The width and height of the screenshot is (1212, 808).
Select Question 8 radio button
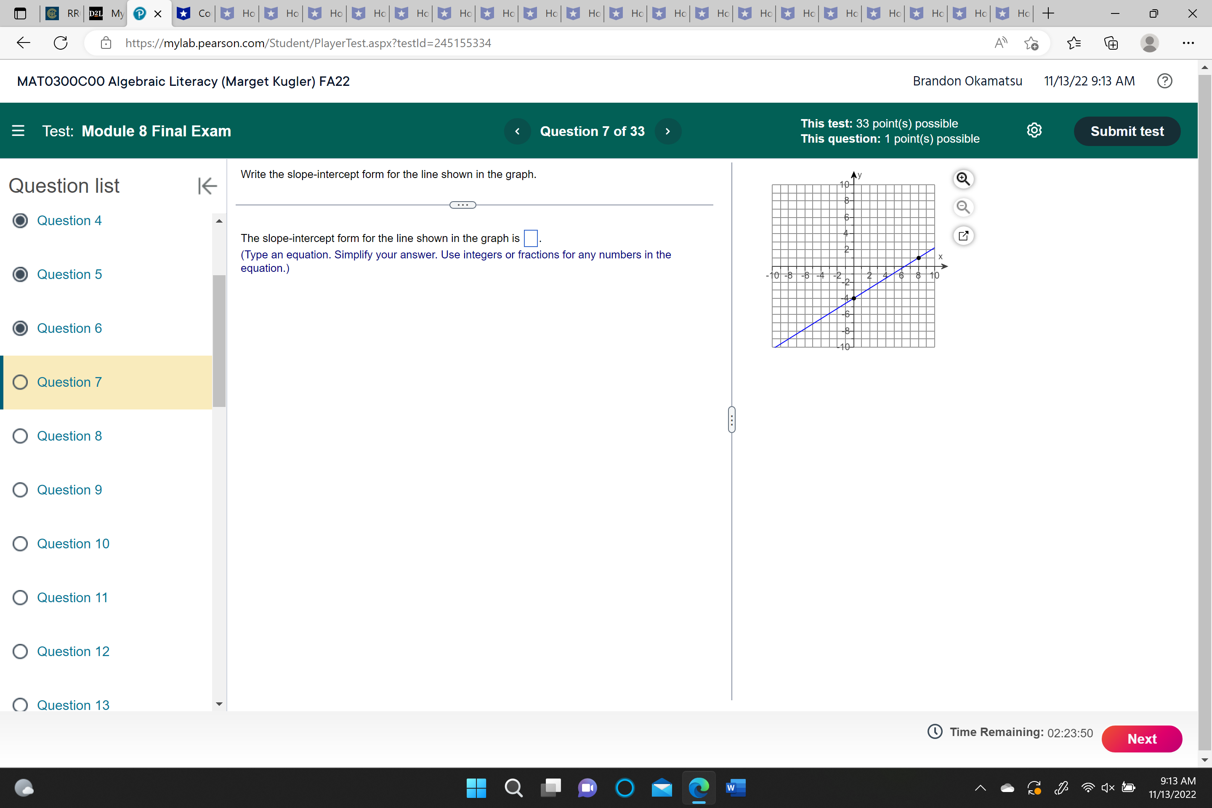[x=20, y=436]
